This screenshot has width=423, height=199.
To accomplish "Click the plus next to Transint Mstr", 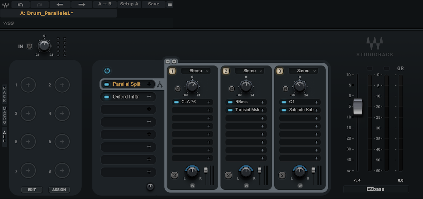I will click(x=263, y=110).
